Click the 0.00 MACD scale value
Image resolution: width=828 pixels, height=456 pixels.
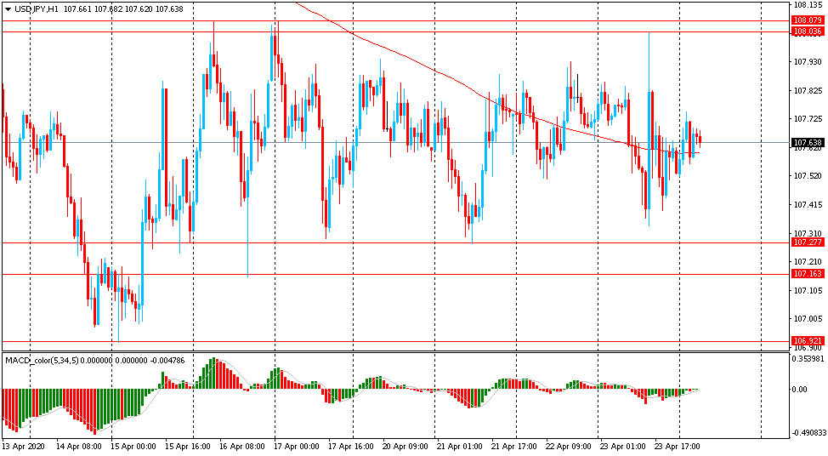point(800,390)
